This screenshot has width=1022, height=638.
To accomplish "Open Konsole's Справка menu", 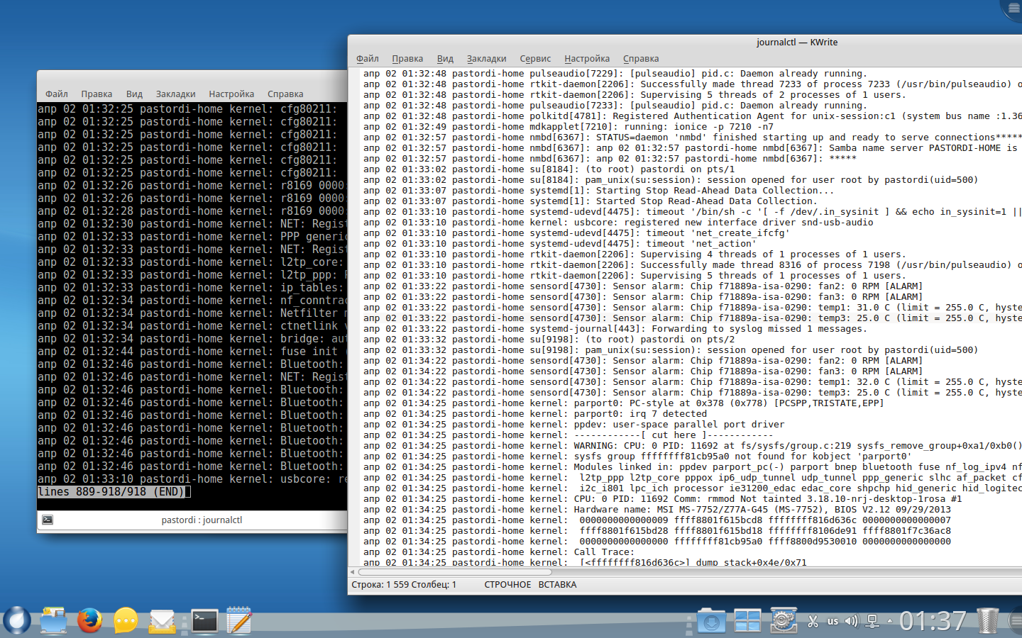I will (285, 94).
